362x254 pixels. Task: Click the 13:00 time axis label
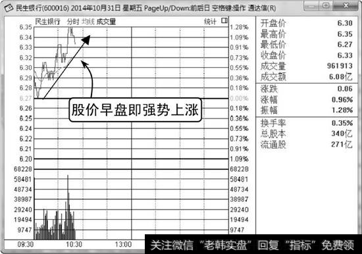124,244
